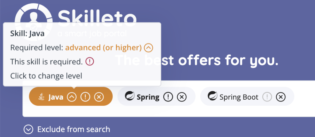Toggle the required exclamation on the Spring chip

[x=168, y=97]
